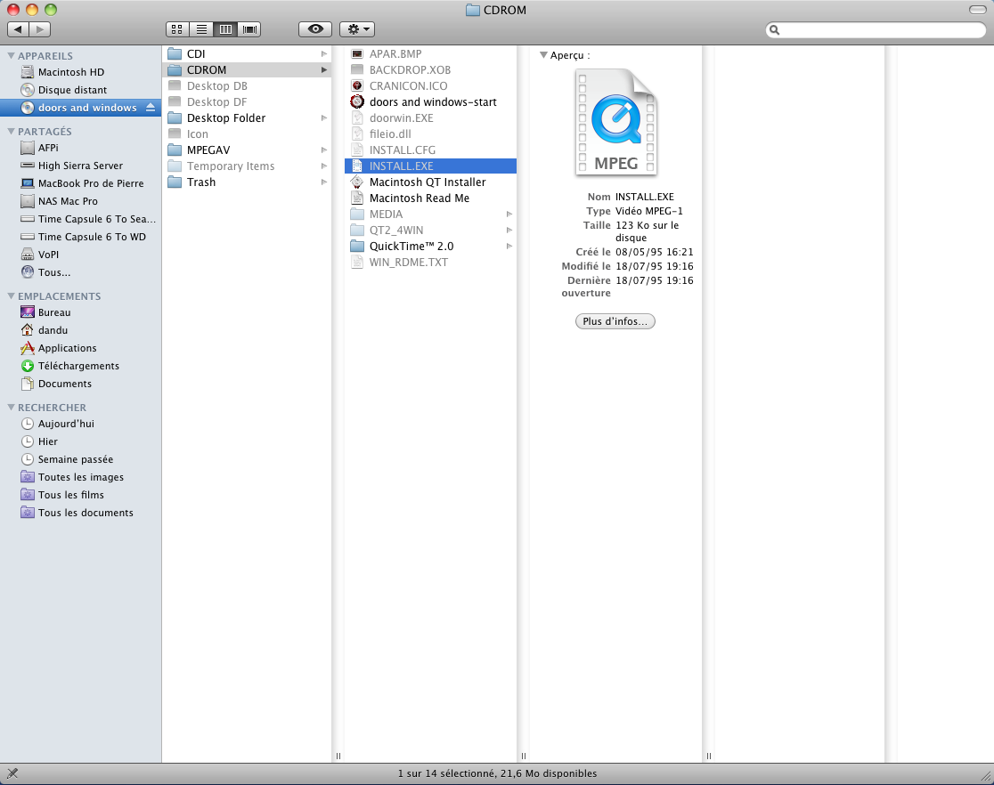
Task: Select WIN_RDME.TXT file
Action: click(430, 262)
